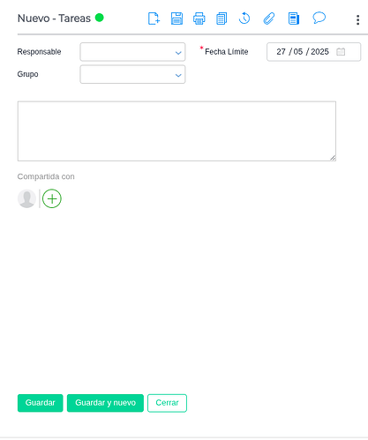The image size is (368, 440).
Task: Open the three-dot more options menu
Action: [x=357, y=20]
